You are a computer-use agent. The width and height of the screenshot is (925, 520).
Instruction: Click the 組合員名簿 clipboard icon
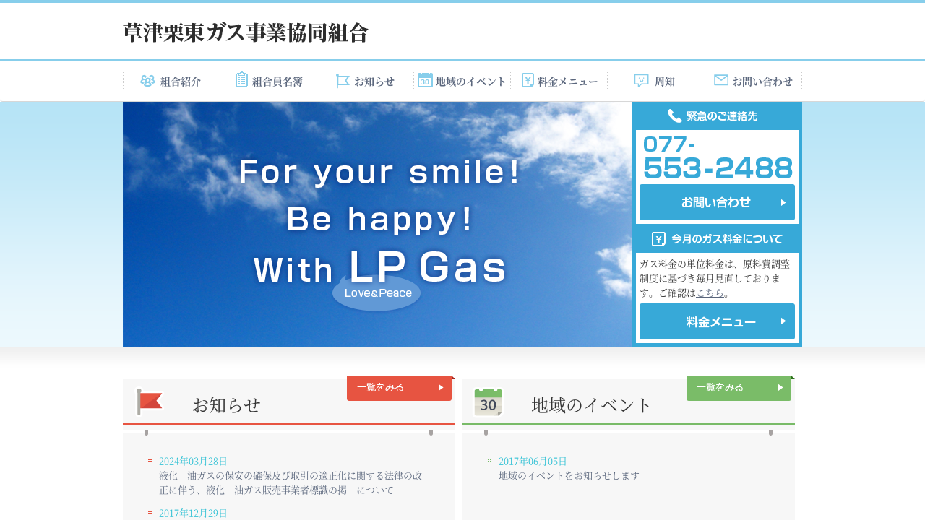(x=242, y=80)
